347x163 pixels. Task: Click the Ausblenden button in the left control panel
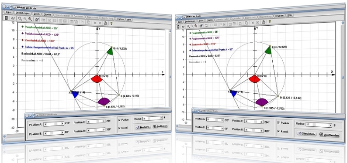click(160, 126)
